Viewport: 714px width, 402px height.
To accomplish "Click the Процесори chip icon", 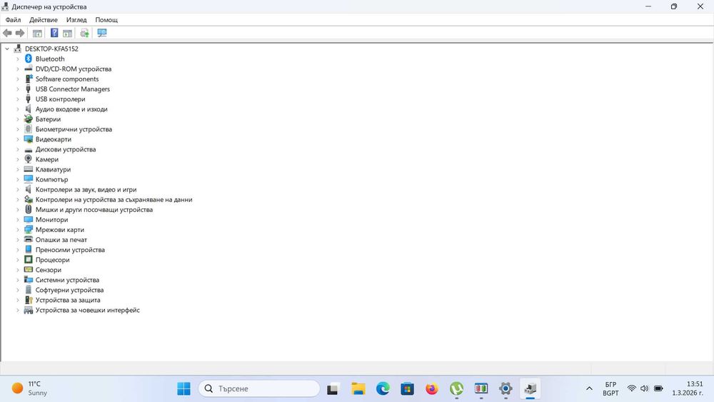I will pos(29,259).
